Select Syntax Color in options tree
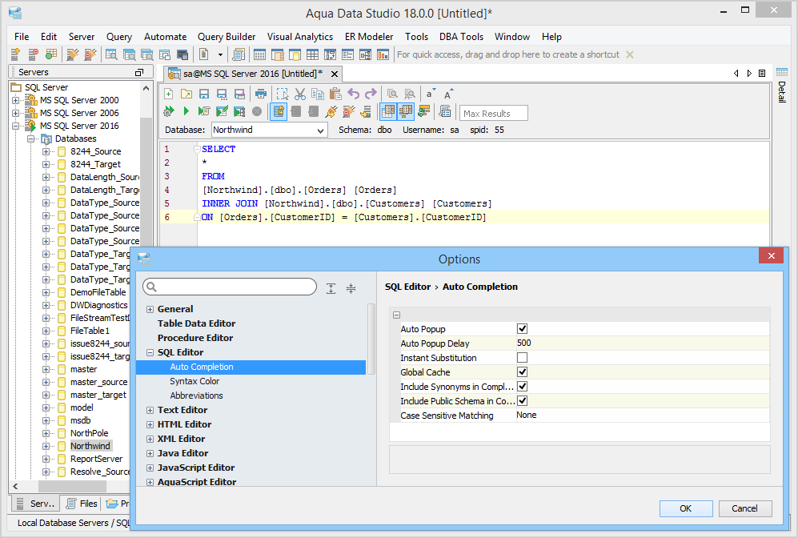The height and width of the screenshot is (538, 798). point(194,381)
